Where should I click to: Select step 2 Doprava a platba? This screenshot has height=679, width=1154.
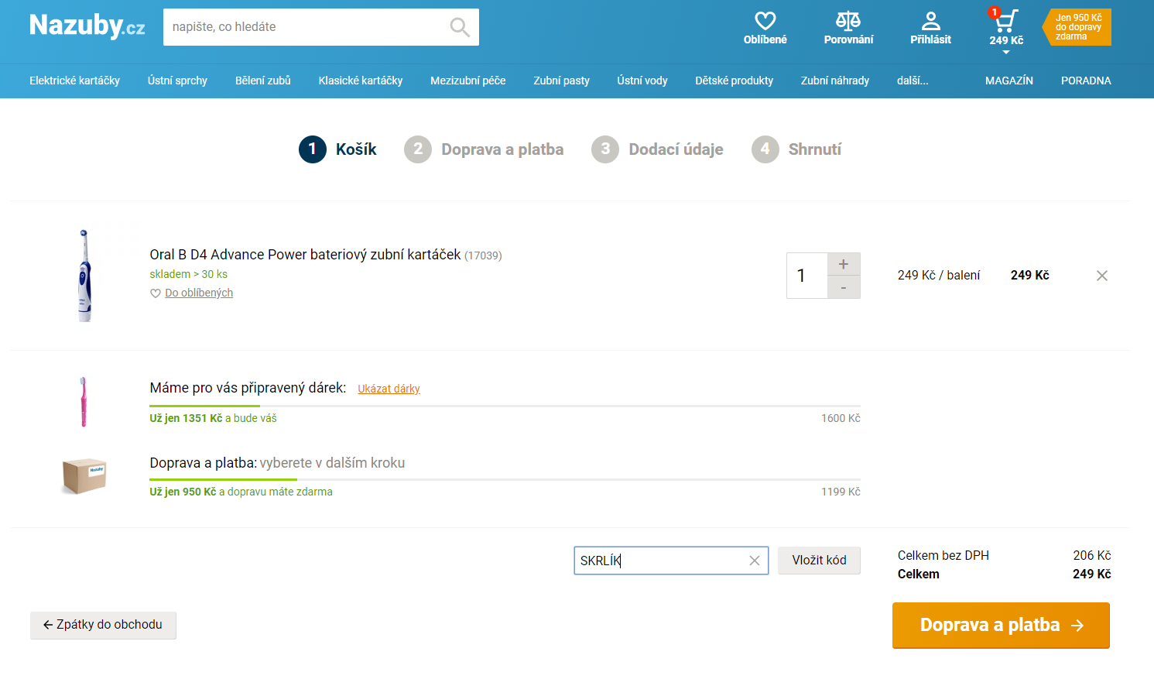[485, 149]
